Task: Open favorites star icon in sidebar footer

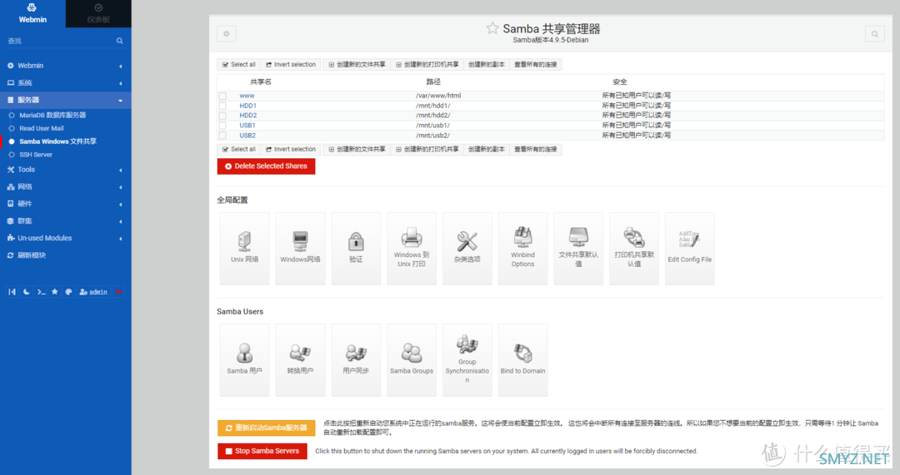Action: [54, 292]
